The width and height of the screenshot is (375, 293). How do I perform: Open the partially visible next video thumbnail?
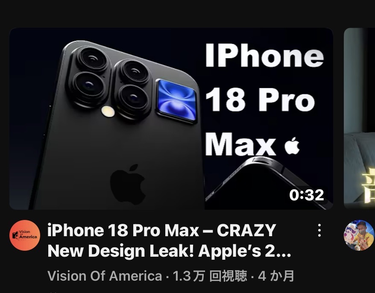[x=359, y=119]
